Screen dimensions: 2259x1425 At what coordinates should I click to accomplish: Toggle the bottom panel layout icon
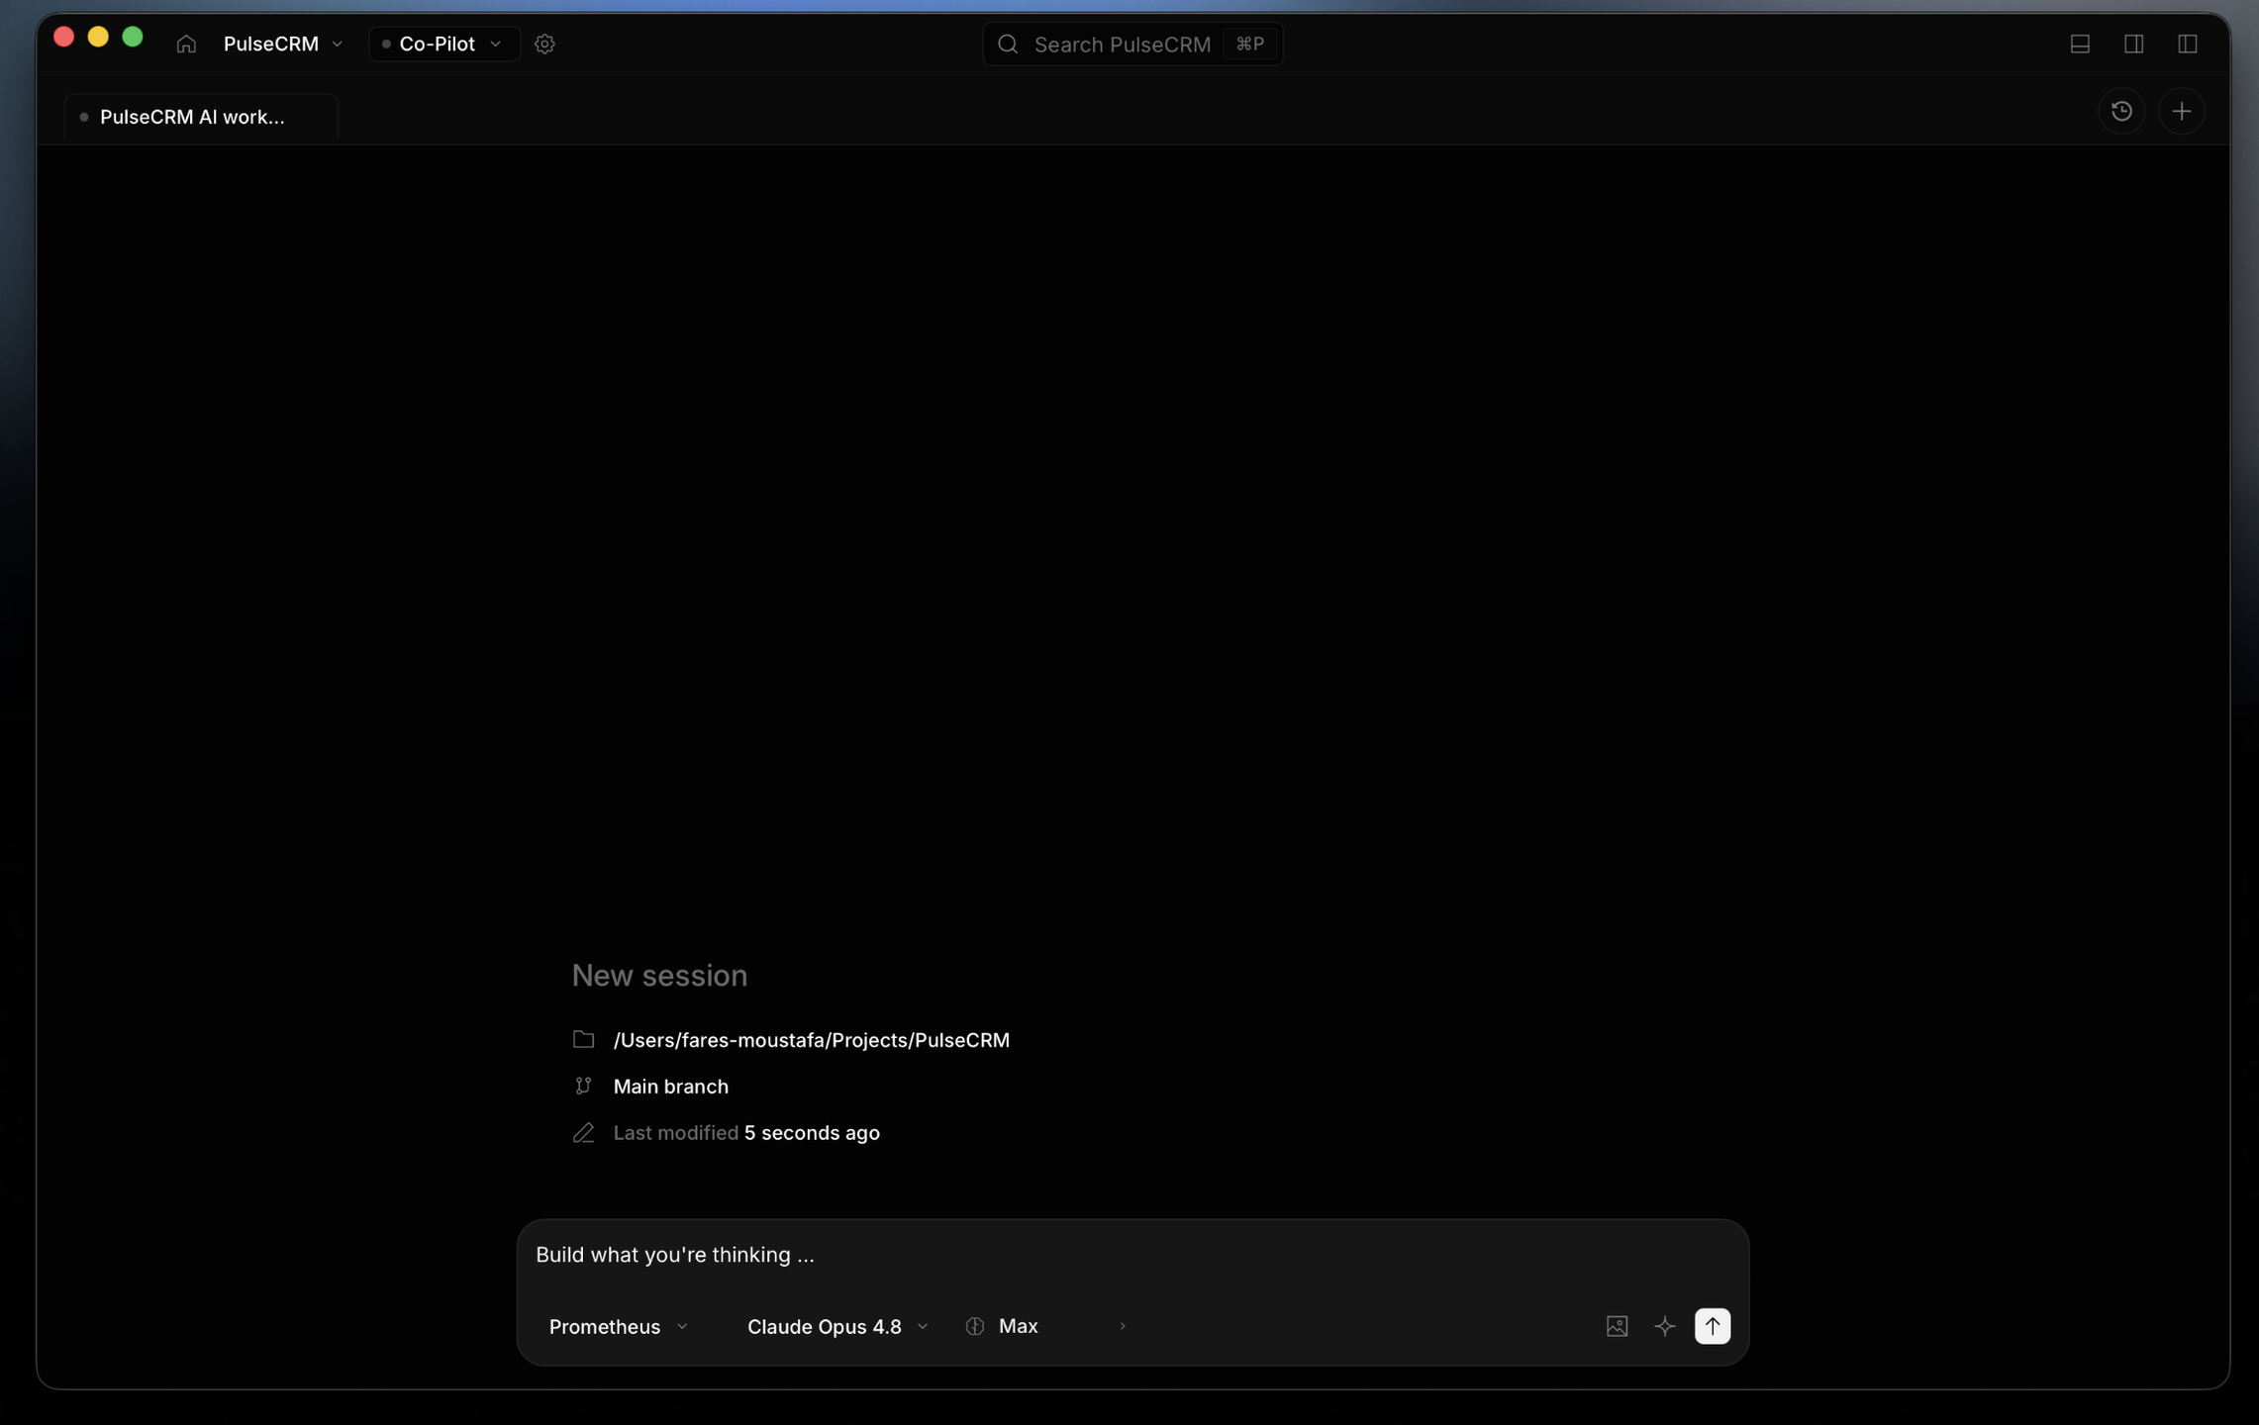pos(2080,45)
